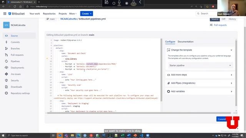The width and height of the screenshot is (246, 138).
Task: Open the Pull requests sidebar icon
Action: click(x=6, y=55)
